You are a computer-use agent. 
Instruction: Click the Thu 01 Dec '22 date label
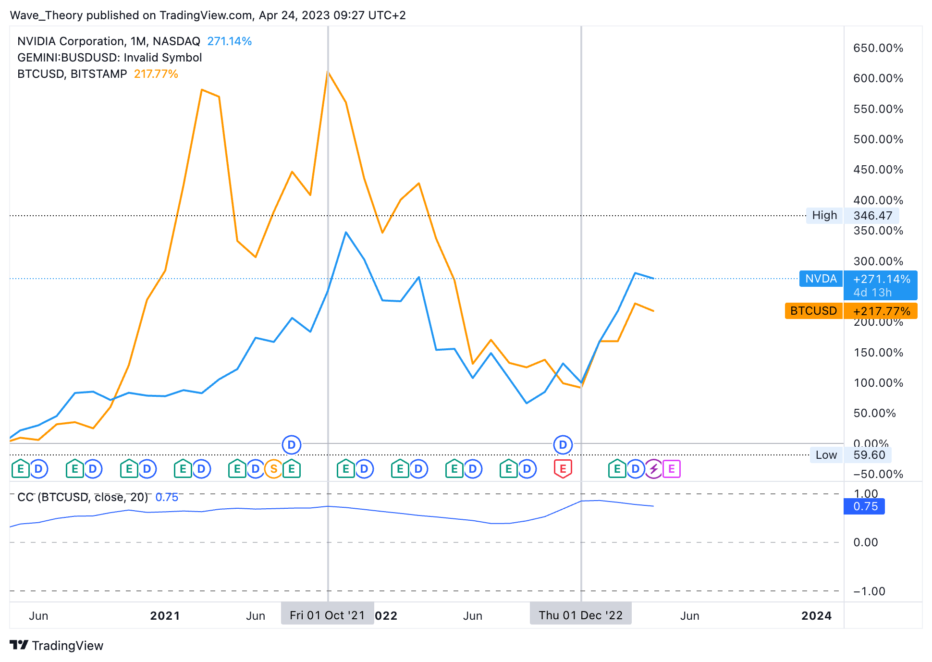[580, 615]
